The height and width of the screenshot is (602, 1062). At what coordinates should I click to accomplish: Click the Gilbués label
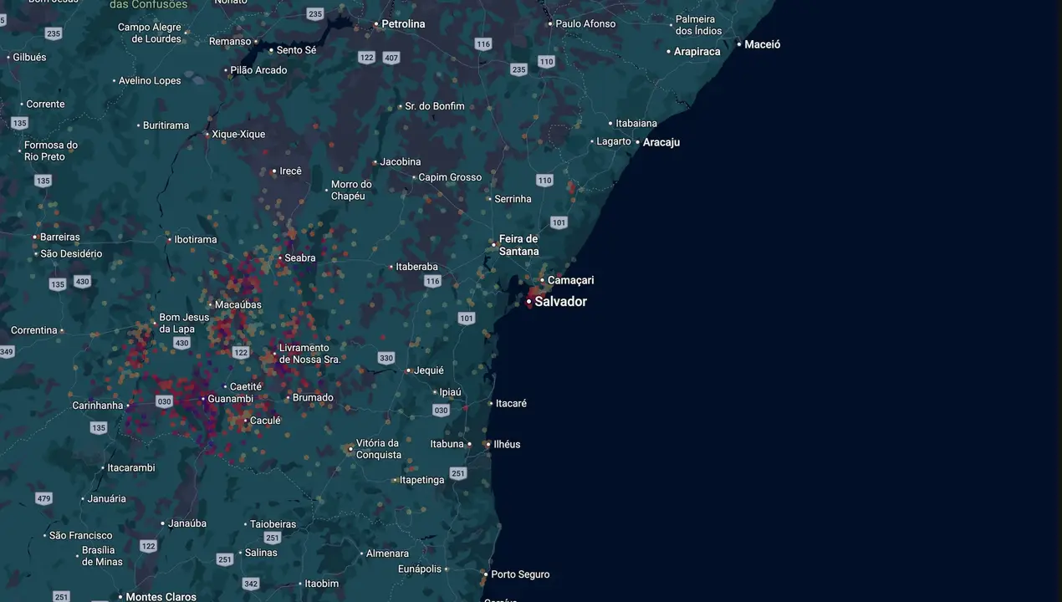[x=29, y=58]
